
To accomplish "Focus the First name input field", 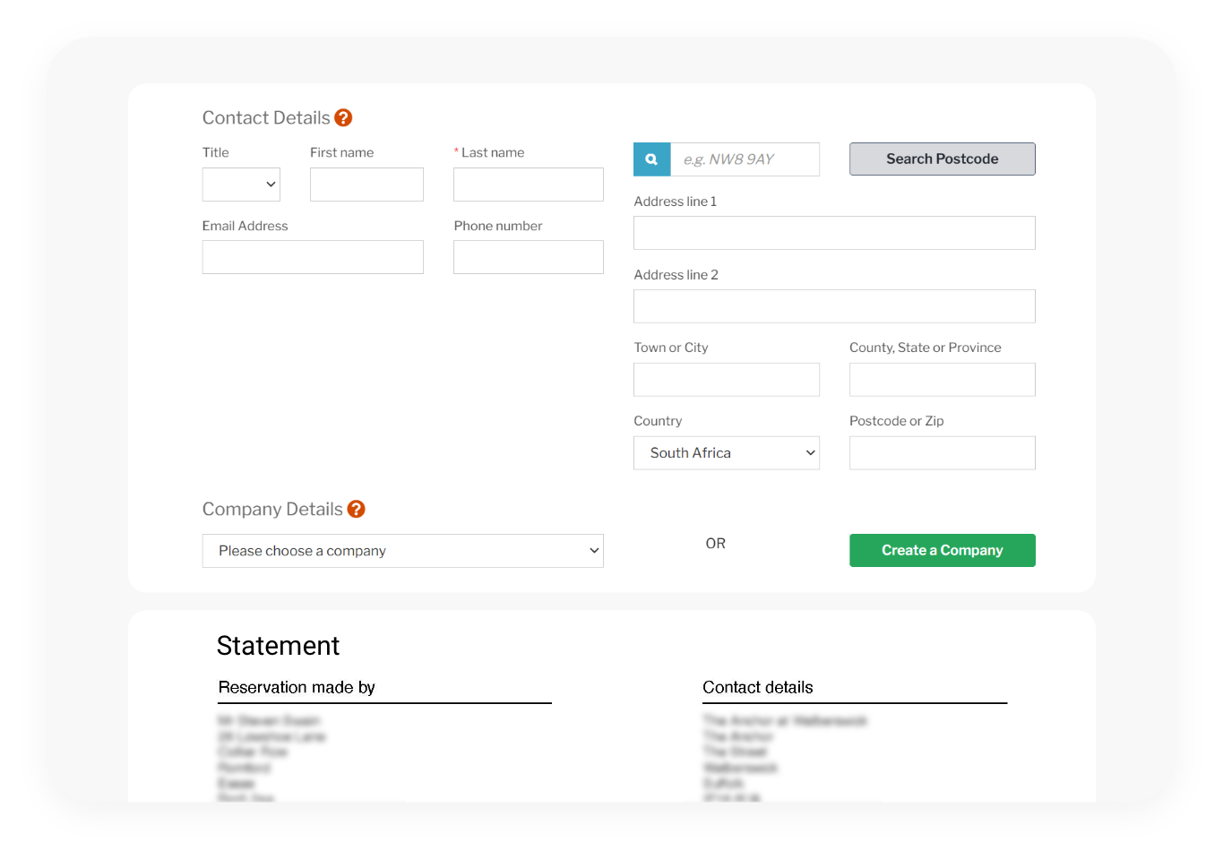I will pos(366,185).
